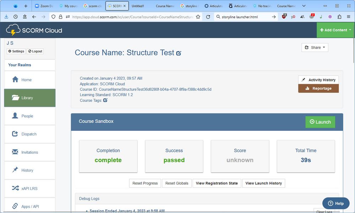This screenshot has height=213, width=355.
Task: Switch to the storyline Google tab
Action: 189,6
